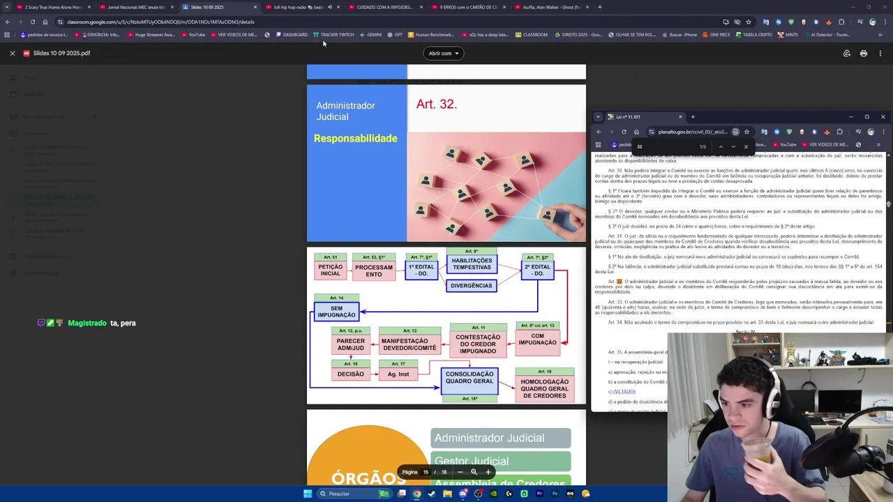This screenshot has height=502, width=893.
Task: Open the 'Buscar iPhone' bookmark
Action: (679, 35)
